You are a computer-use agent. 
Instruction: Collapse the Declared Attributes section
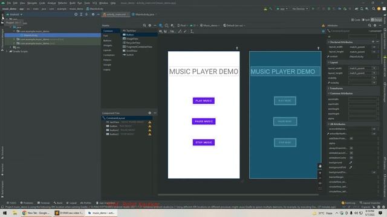[x=329, y=42]
